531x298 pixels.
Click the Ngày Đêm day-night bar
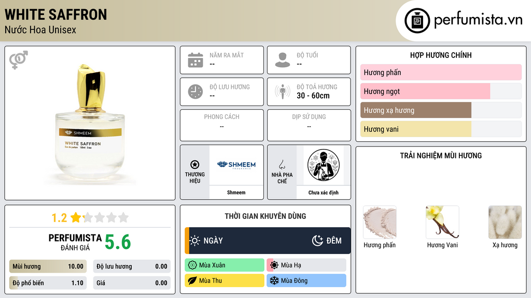point(268,241)
